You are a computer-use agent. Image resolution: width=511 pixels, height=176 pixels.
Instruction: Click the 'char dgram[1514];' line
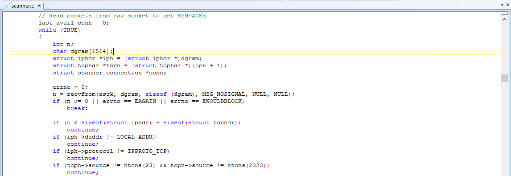click(x=83, y=52)
